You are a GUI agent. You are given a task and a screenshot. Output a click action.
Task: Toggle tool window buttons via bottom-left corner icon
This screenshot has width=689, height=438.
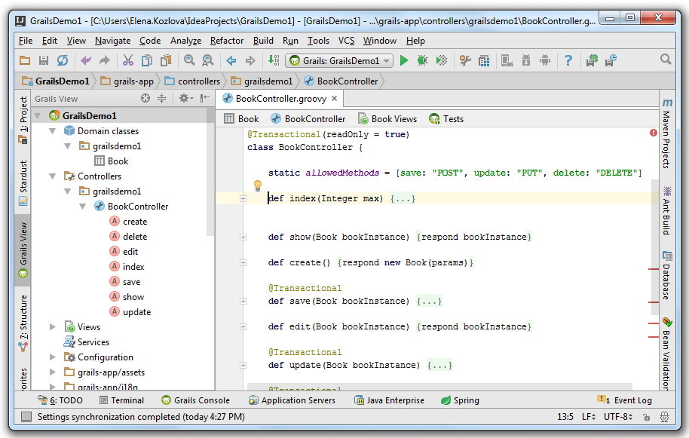[x=26, y=417]
